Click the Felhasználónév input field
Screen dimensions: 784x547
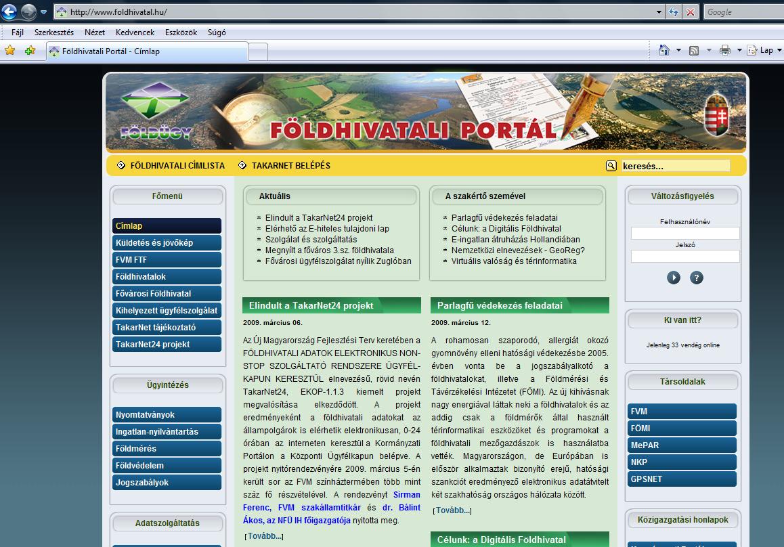[685, 233]
